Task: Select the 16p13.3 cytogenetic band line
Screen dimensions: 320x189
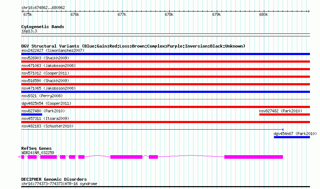Action: pyautogui.click(x=165, y=35)
